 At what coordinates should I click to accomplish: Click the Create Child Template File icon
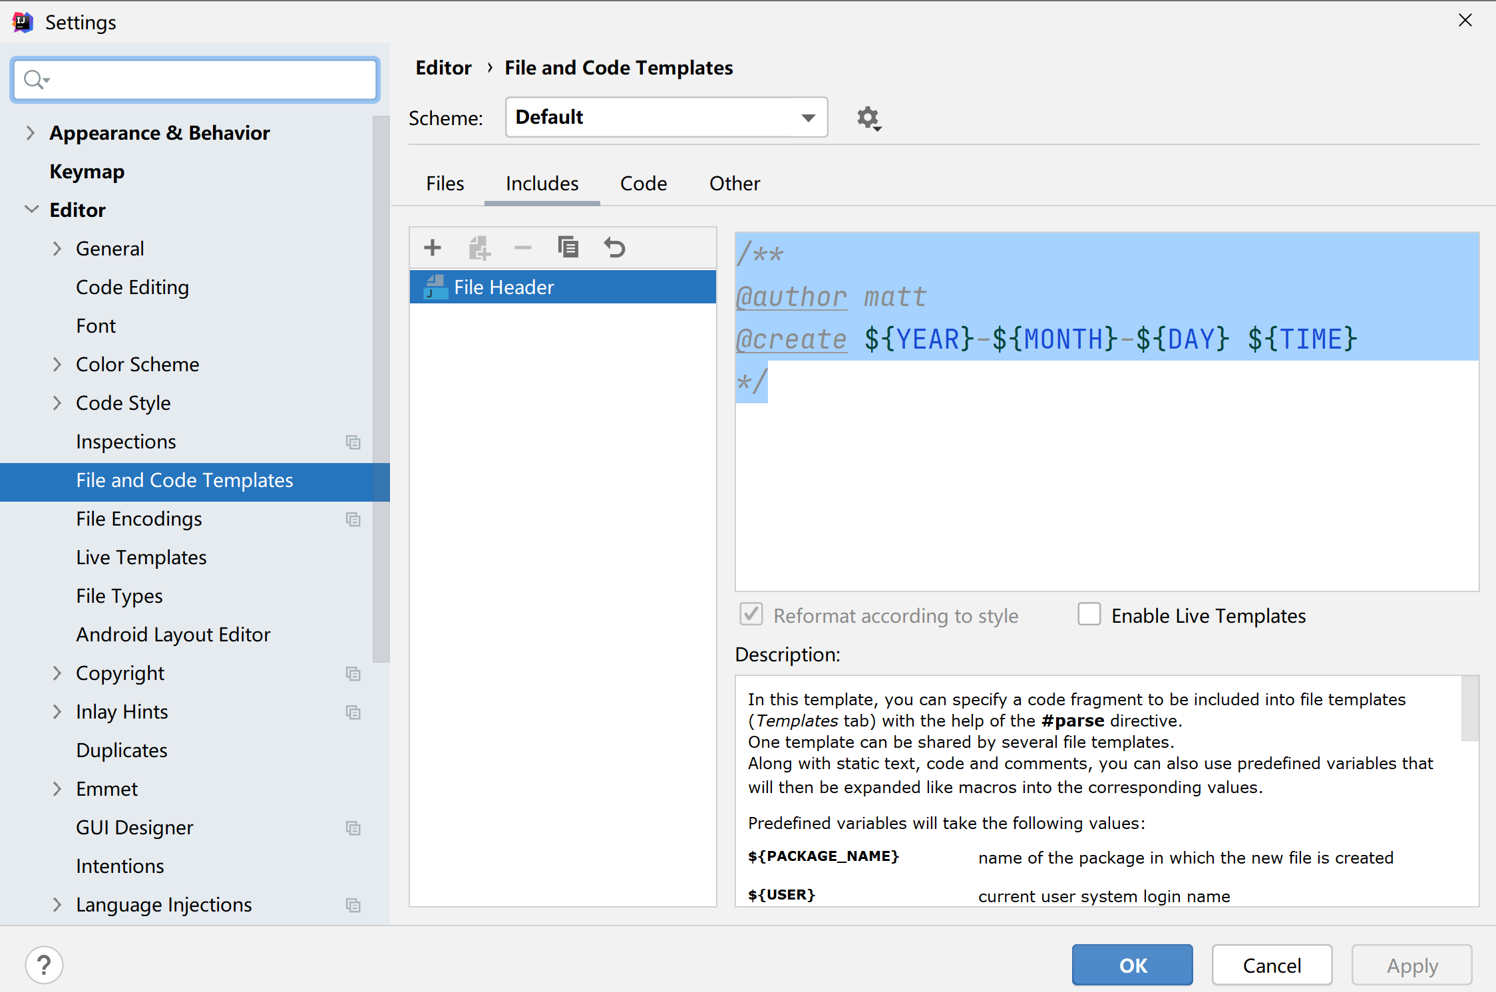coord(478,248)
